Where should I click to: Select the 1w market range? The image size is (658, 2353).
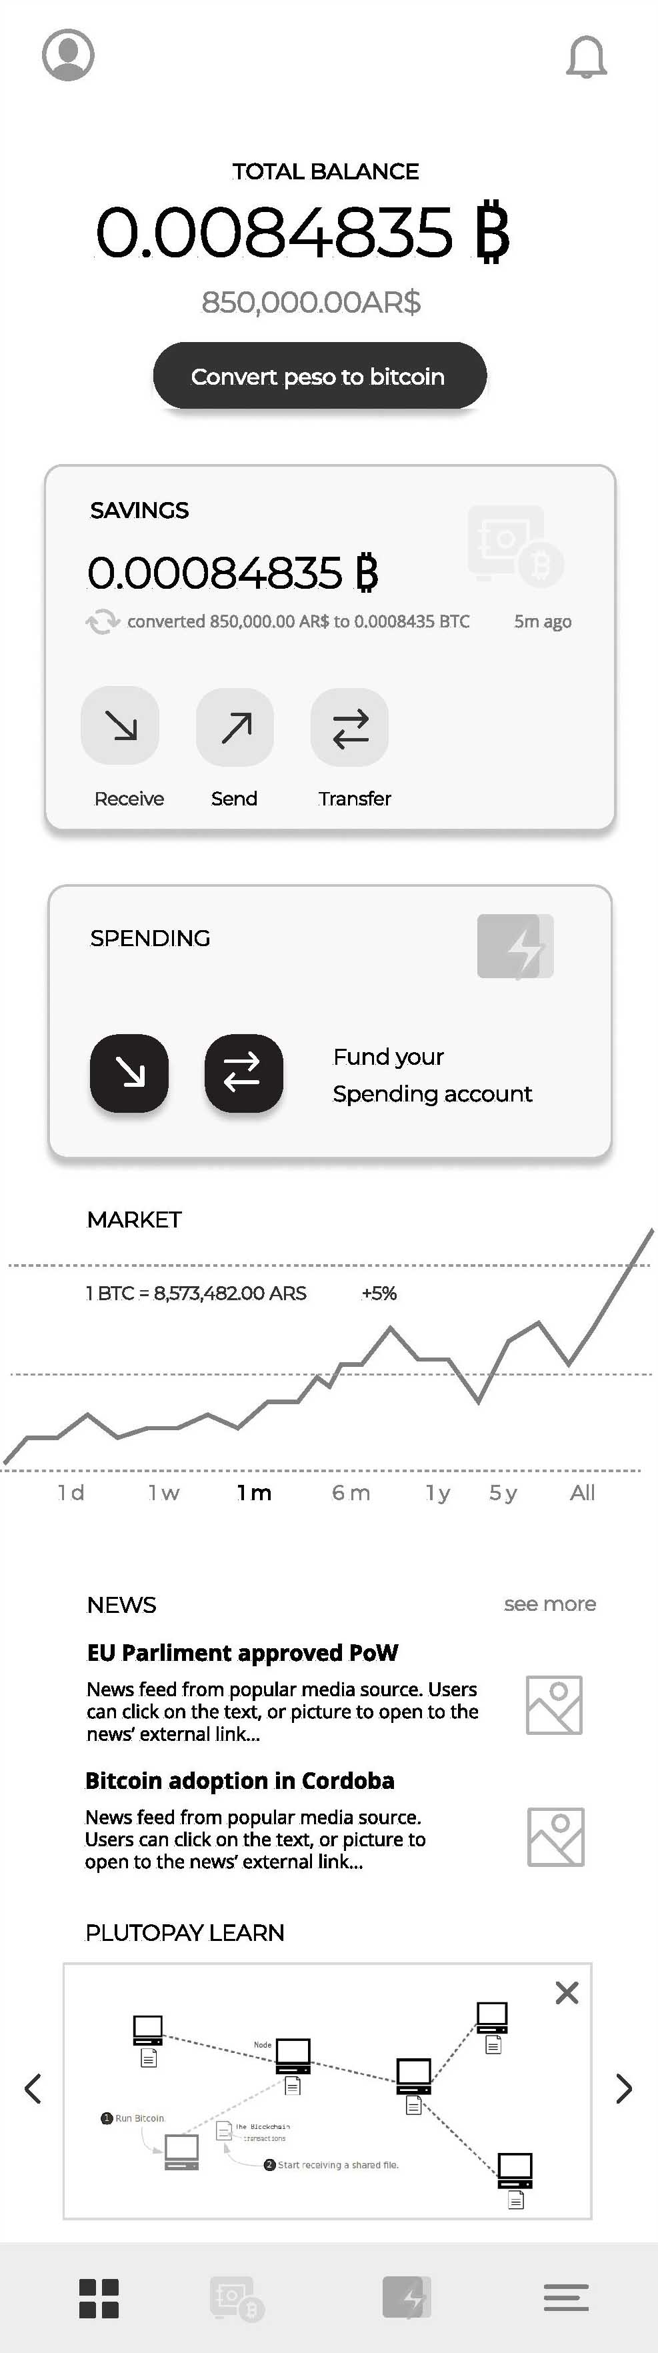[165, 1493]
